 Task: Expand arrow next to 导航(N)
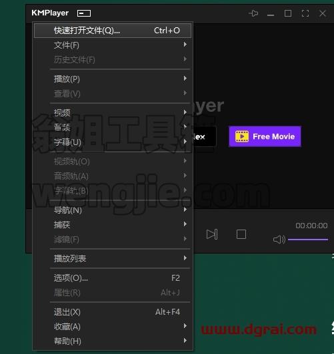pos(185,210)
